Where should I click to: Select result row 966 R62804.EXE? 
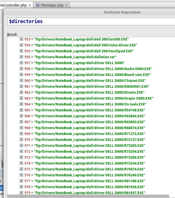tap(82, 116)
